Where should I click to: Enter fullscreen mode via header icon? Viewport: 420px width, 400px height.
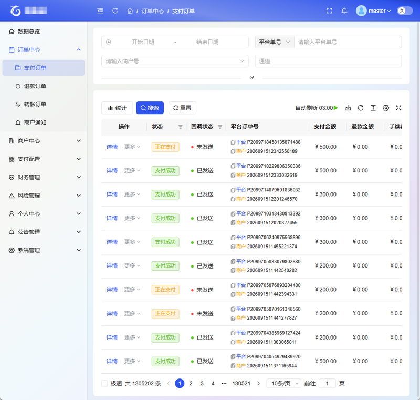pyautogui.click(x=329, y=11)
